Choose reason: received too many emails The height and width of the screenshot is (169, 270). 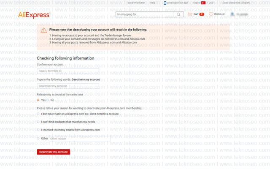tap(38, 130)
